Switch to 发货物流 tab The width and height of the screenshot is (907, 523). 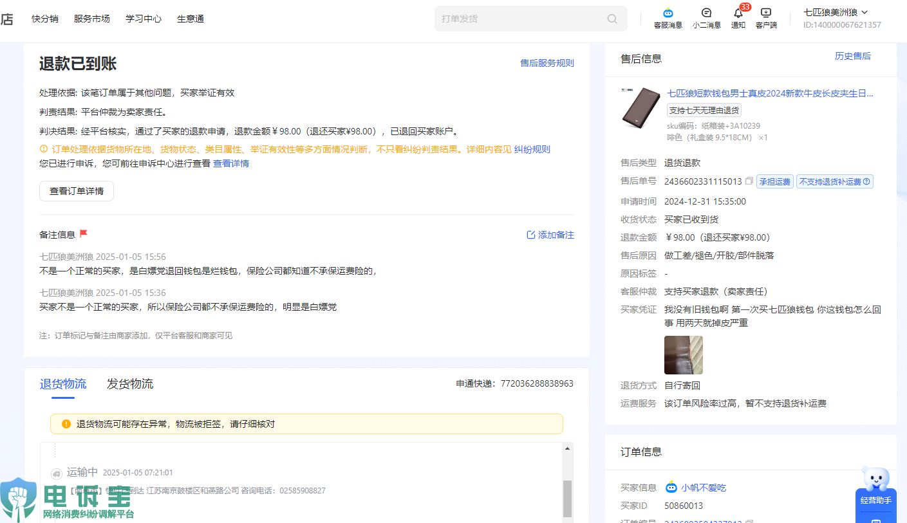pyautogui.click(x=130, y=384)
